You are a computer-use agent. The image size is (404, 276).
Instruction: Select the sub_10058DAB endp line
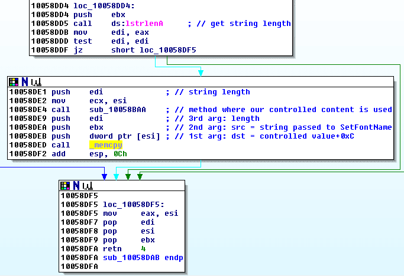122,258
